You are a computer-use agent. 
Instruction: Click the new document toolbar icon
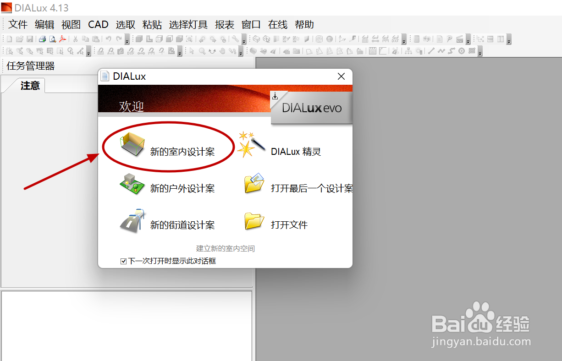[x=9, y=39]
